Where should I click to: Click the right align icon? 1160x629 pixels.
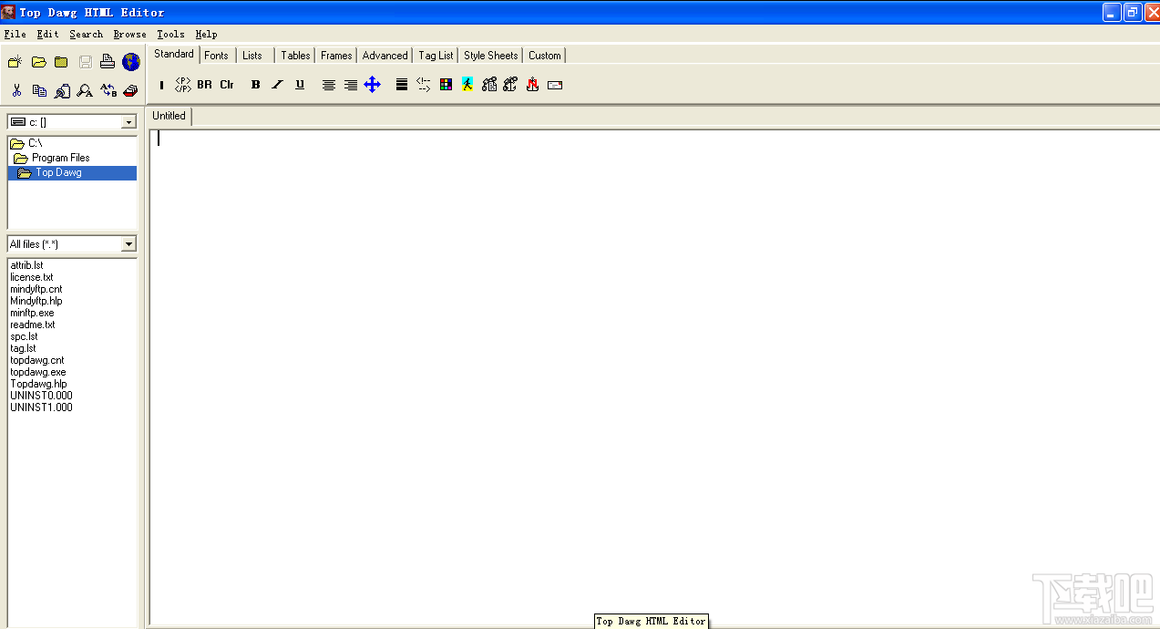(x=351, y=85)
